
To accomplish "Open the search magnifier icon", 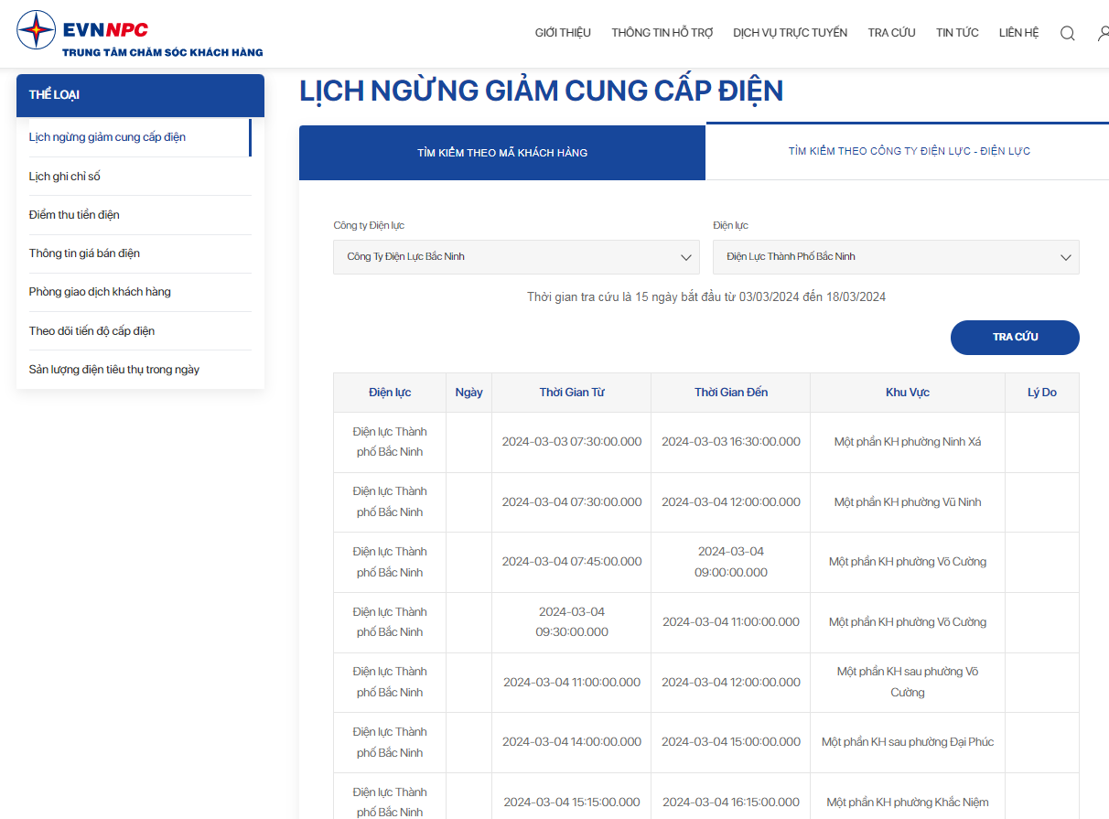I will pos(1068,33).
